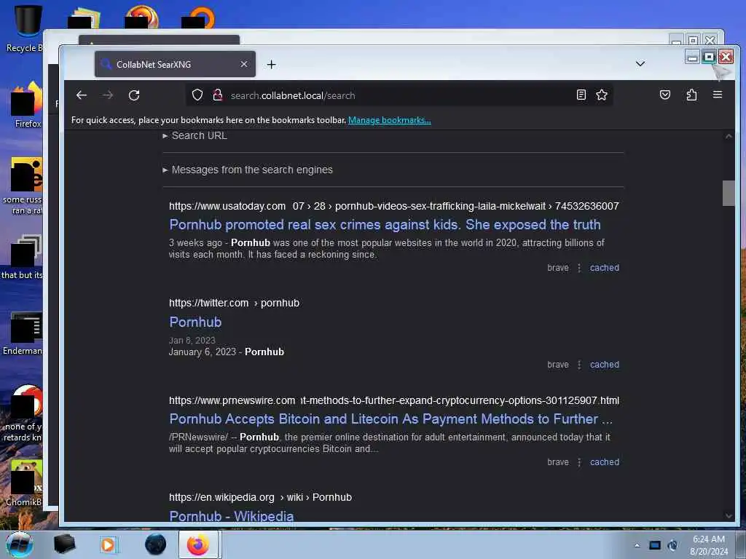Reload the page with the refresh icon
This screenshot has height=559, width=746.
point(134,95)
